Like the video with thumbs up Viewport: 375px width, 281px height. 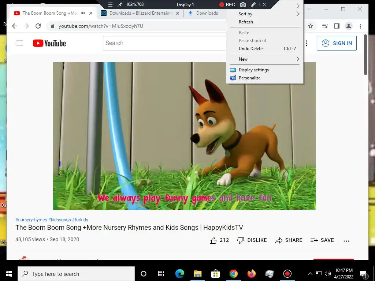[x=219, y=240]
